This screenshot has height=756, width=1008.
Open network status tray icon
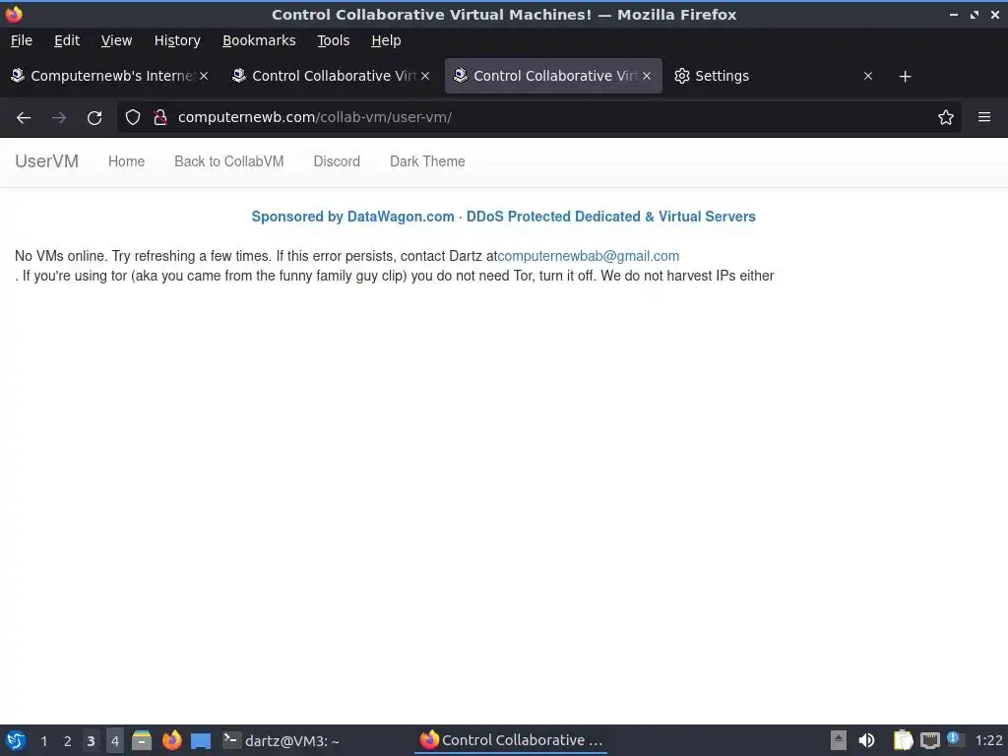[x=929, y=740]
